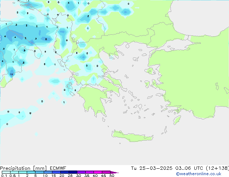Click the 'Tu 25-03-2025' date text
This screenshot has height=177, width=229.
(152, 168)
